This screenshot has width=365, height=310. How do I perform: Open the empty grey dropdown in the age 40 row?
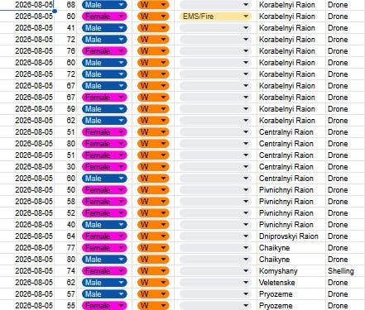(x=215, y=225)
